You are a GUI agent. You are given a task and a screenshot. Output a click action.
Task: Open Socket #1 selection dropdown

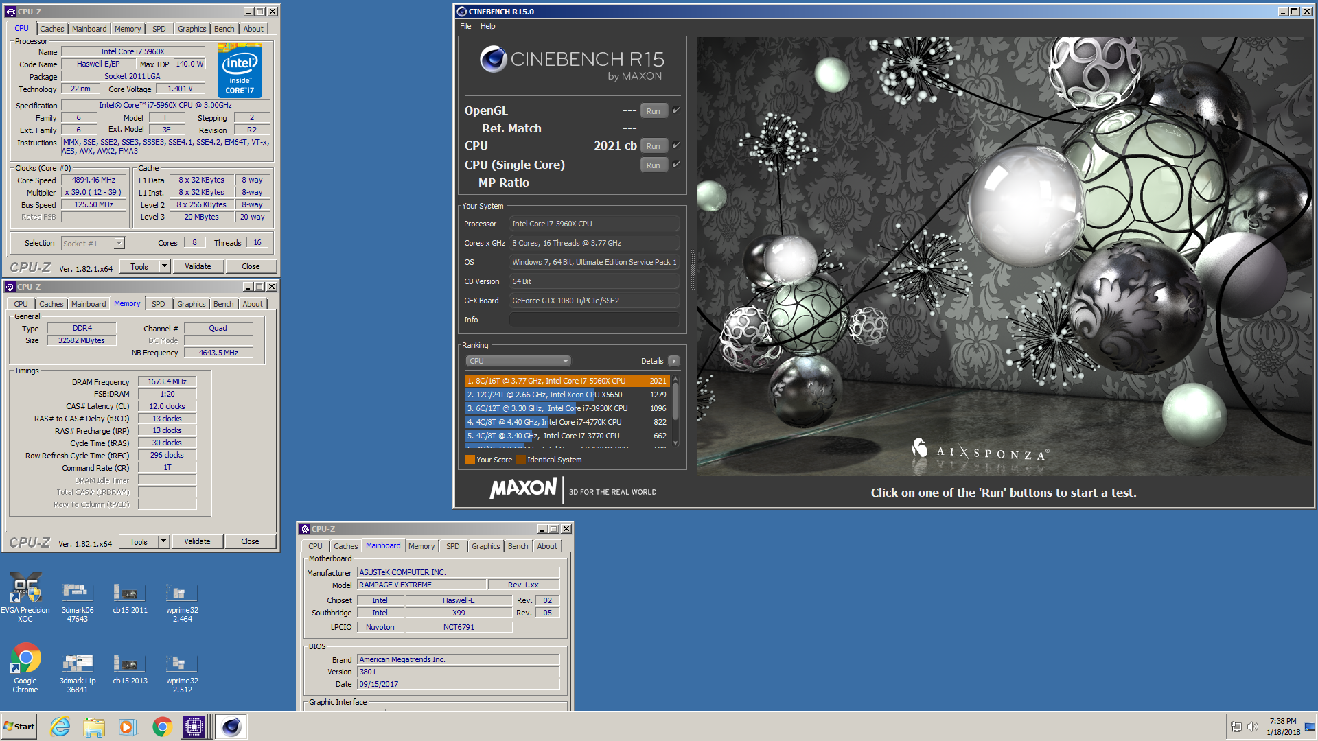(x=93, y=243)
